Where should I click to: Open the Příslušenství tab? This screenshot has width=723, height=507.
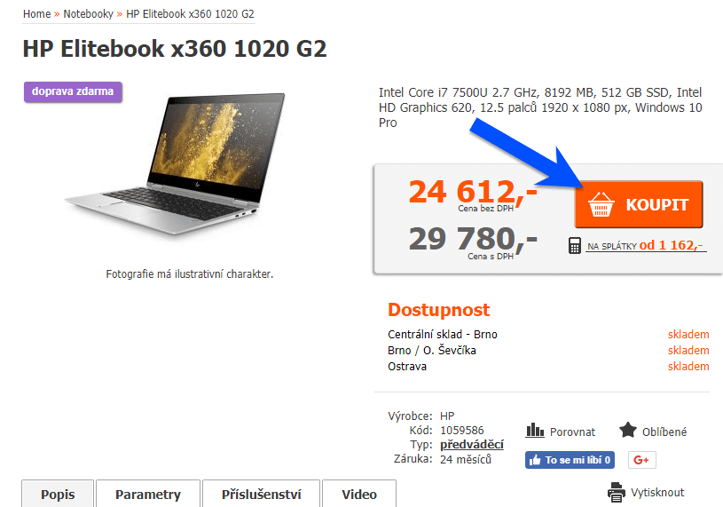click(x=261, y=494)
